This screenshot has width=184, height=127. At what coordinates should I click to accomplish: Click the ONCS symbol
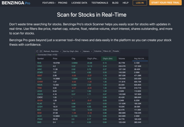(40, 94)
